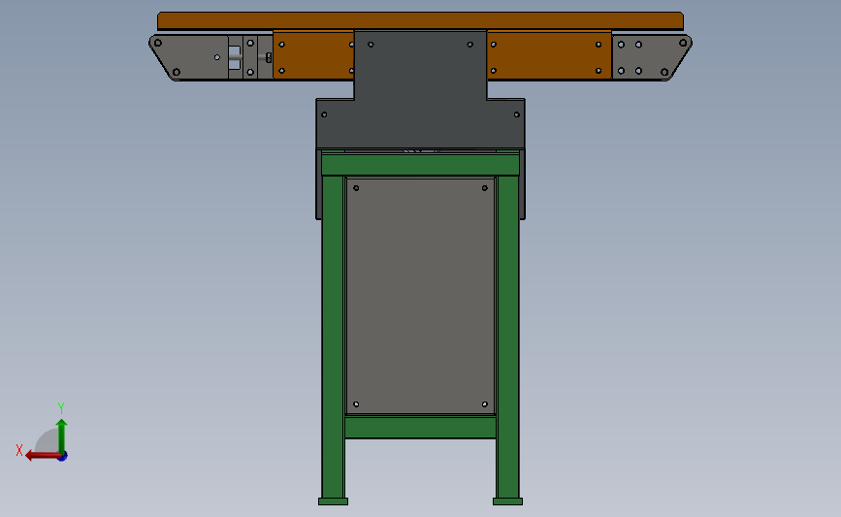Select the right green leg of the stand

[508, 337]
